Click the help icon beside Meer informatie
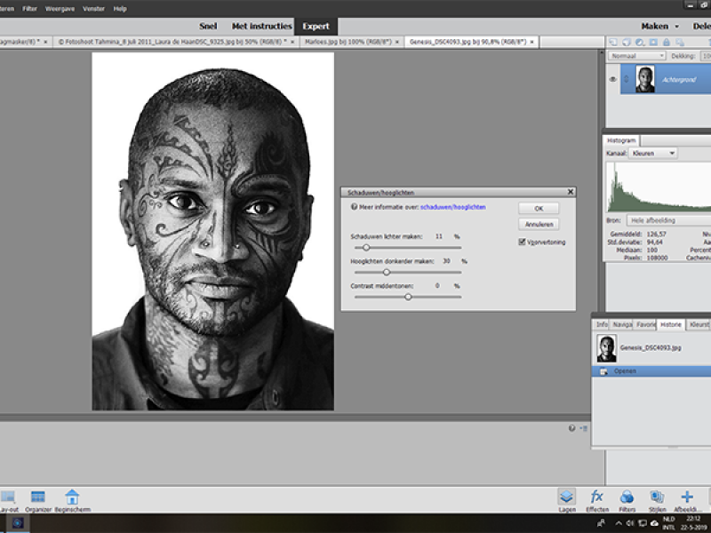Image resolution: width=711 pixels, height=533 pixels. [354, 206]
